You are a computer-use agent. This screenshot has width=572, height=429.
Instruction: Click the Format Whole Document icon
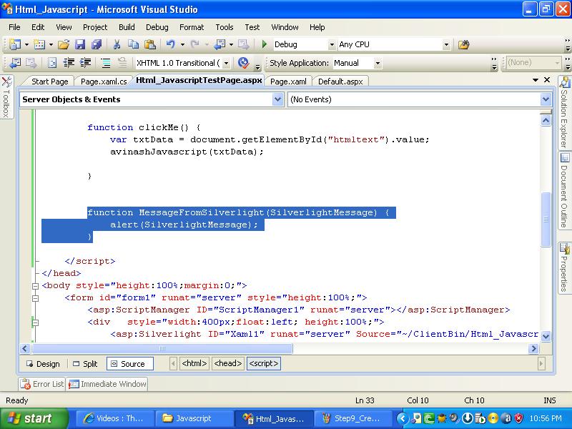click(x=52, y=63)
